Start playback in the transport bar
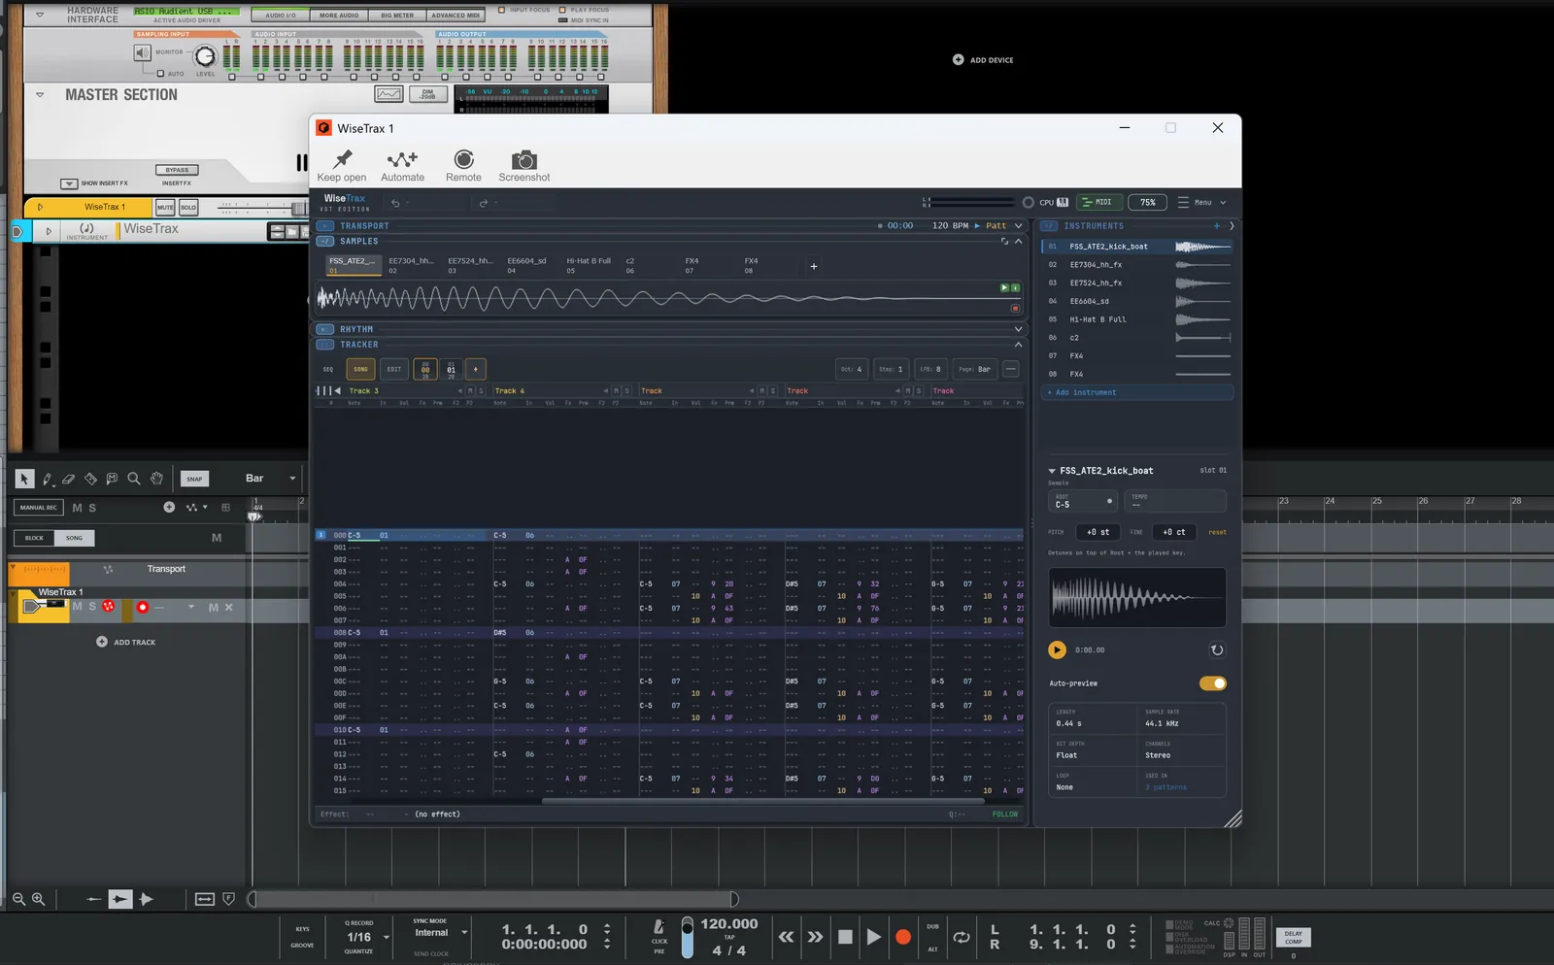This screenshot has height=965, width=1554. click(x=873, y=937)
